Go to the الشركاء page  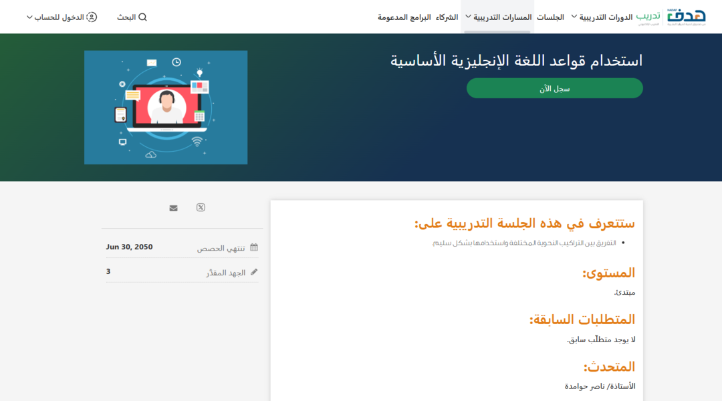447,17
